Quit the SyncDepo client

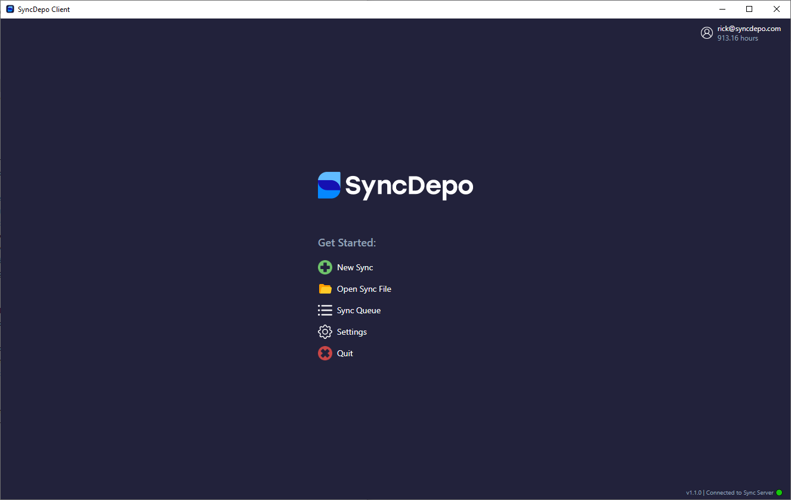tap(345, 353)
